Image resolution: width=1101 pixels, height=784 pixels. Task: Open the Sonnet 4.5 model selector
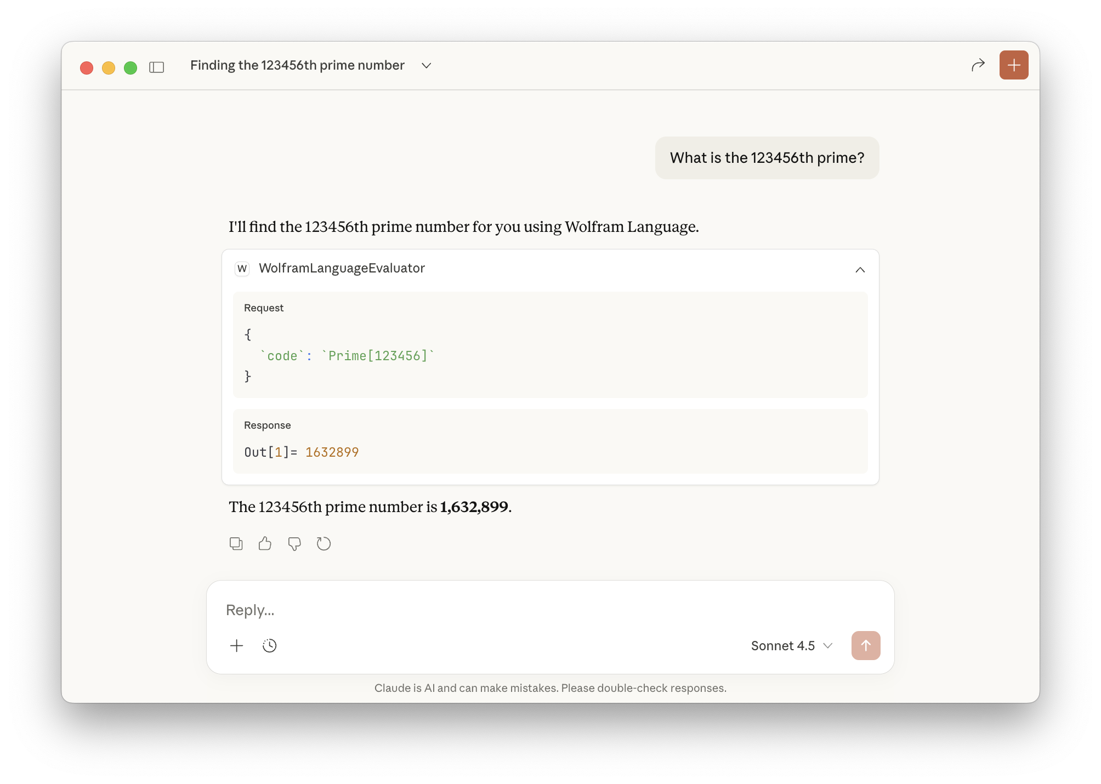[x=791, y=645]
